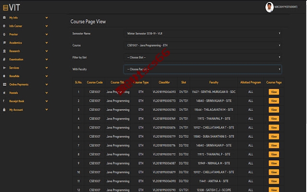View course page for THILAGAVATHI M
Image resolution: width=307 pixels, height=192 pixels.
pyautogui.click(x=274, y=110)
